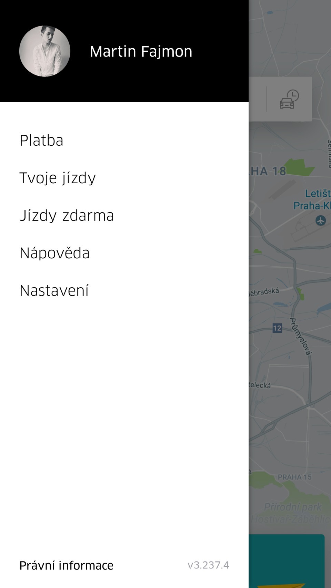Select Jízdy zdarma

(x=67, y=216)
